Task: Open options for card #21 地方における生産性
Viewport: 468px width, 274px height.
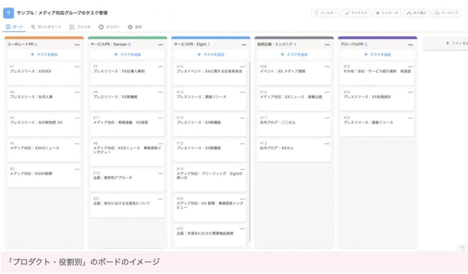Action: click(x=160, y=199)
